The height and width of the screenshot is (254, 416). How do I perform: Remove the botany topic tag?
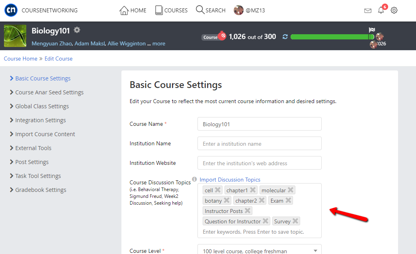[227, 200]
